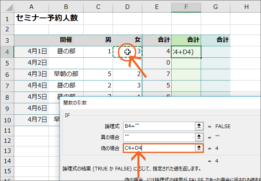
Task: Click the 早朝の部 cell in row 6
Action: tap(66, 74)
